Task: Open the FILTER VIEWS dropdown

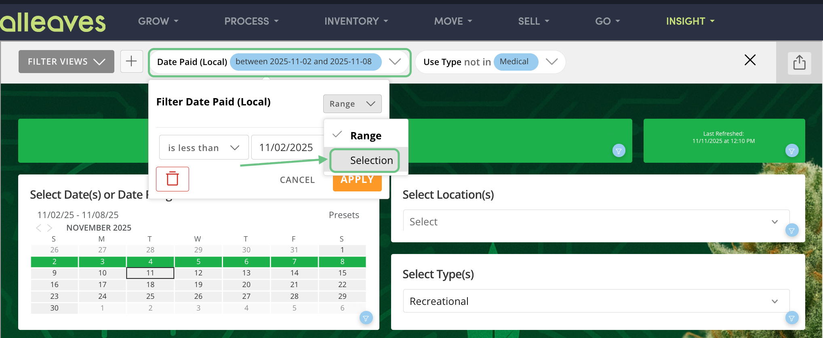Action: click(66, 61)
